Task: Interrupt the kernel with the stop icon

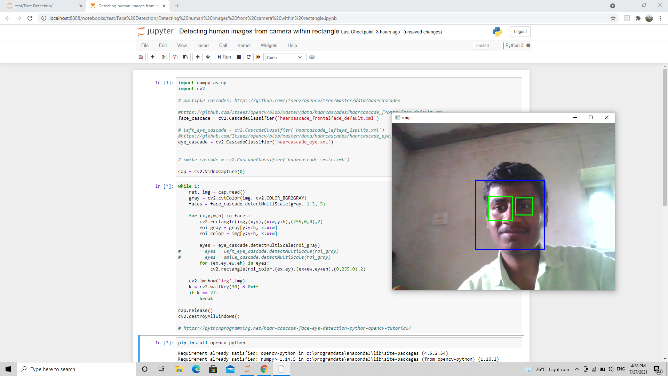Action: pyautogui.click(x=239, y=57)
